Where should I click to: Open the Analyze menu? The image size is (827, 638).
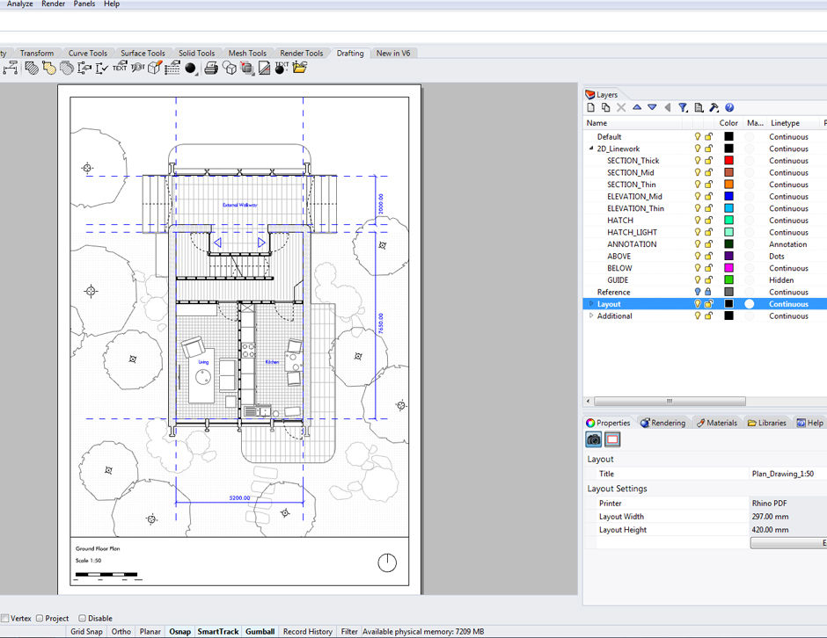point(18,4)
